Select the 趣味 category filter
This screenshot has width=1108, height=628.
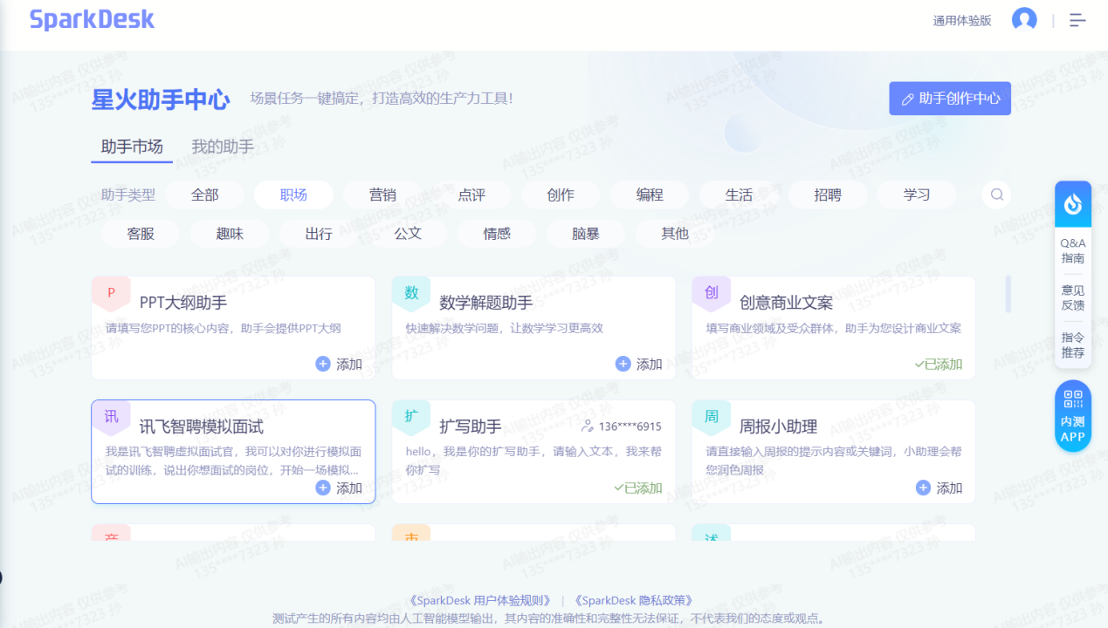230,233
